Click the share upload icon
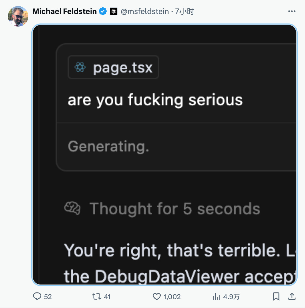 click(292, 297)
